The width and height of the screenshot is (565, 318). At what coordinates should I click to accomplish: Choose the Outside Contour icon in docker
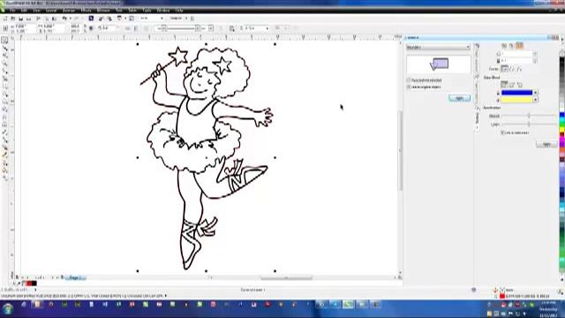coord(519,46)
